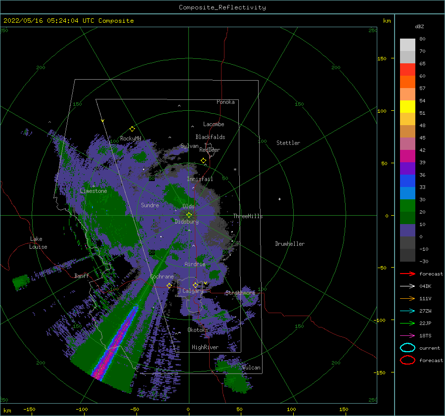
Task: Click yellow diamond marker below Cochrane
Action: tap(169, 285)
